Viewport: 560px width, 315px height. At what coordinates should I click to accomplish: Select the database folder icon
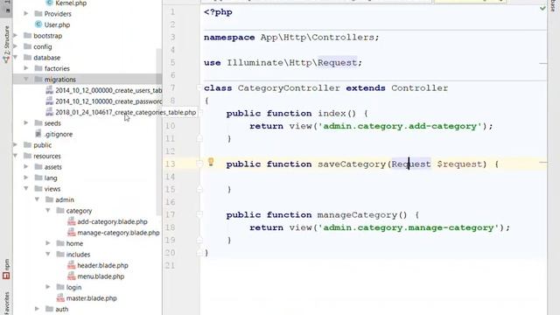pyautogui.click(x=27, y=57)
